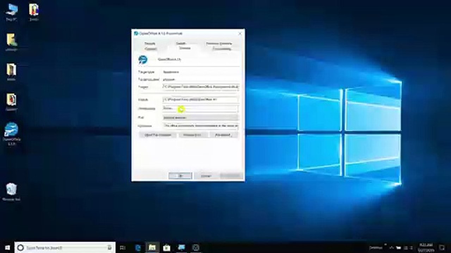Open This PC desktop icon
451x253 pixels.
click(x=11, y=12)
